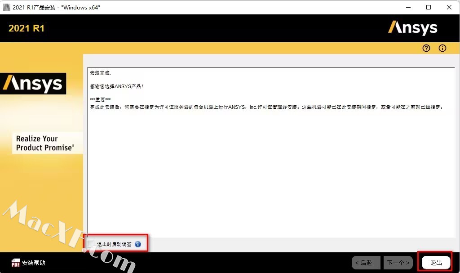
Task: Click the Ansys app icon in the title bar
Action: click(6, 7)
